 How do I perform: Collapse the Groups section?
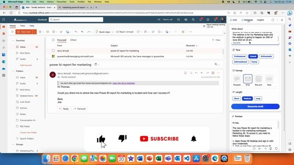click(x=13, y=144)
